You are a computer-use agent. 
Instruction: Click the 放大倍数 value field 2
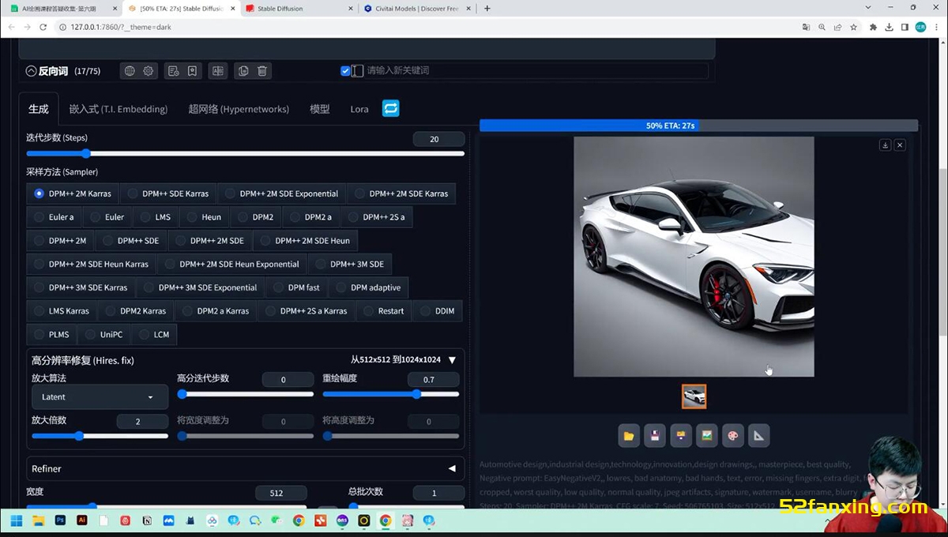pos(142,422)
